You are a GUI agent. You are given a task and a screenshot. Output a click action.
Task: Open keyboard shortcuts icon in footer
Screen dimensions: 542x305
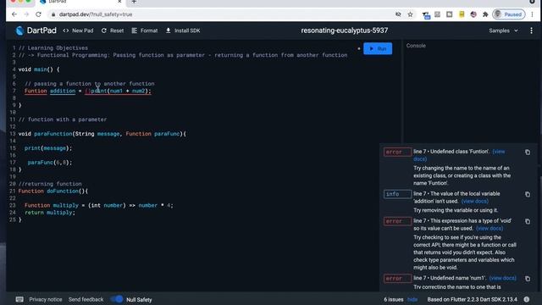pos(19,299)
